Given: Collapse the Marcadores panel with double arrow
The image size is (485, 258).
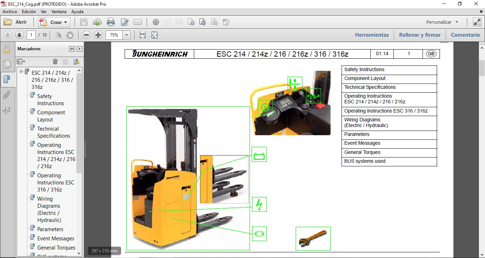Looking at the screenshot, I should (x=72, y=49).
